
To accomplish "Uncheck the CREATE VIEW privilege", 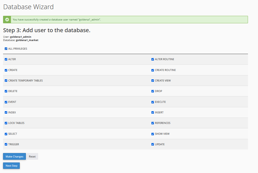I will point(153,81).
